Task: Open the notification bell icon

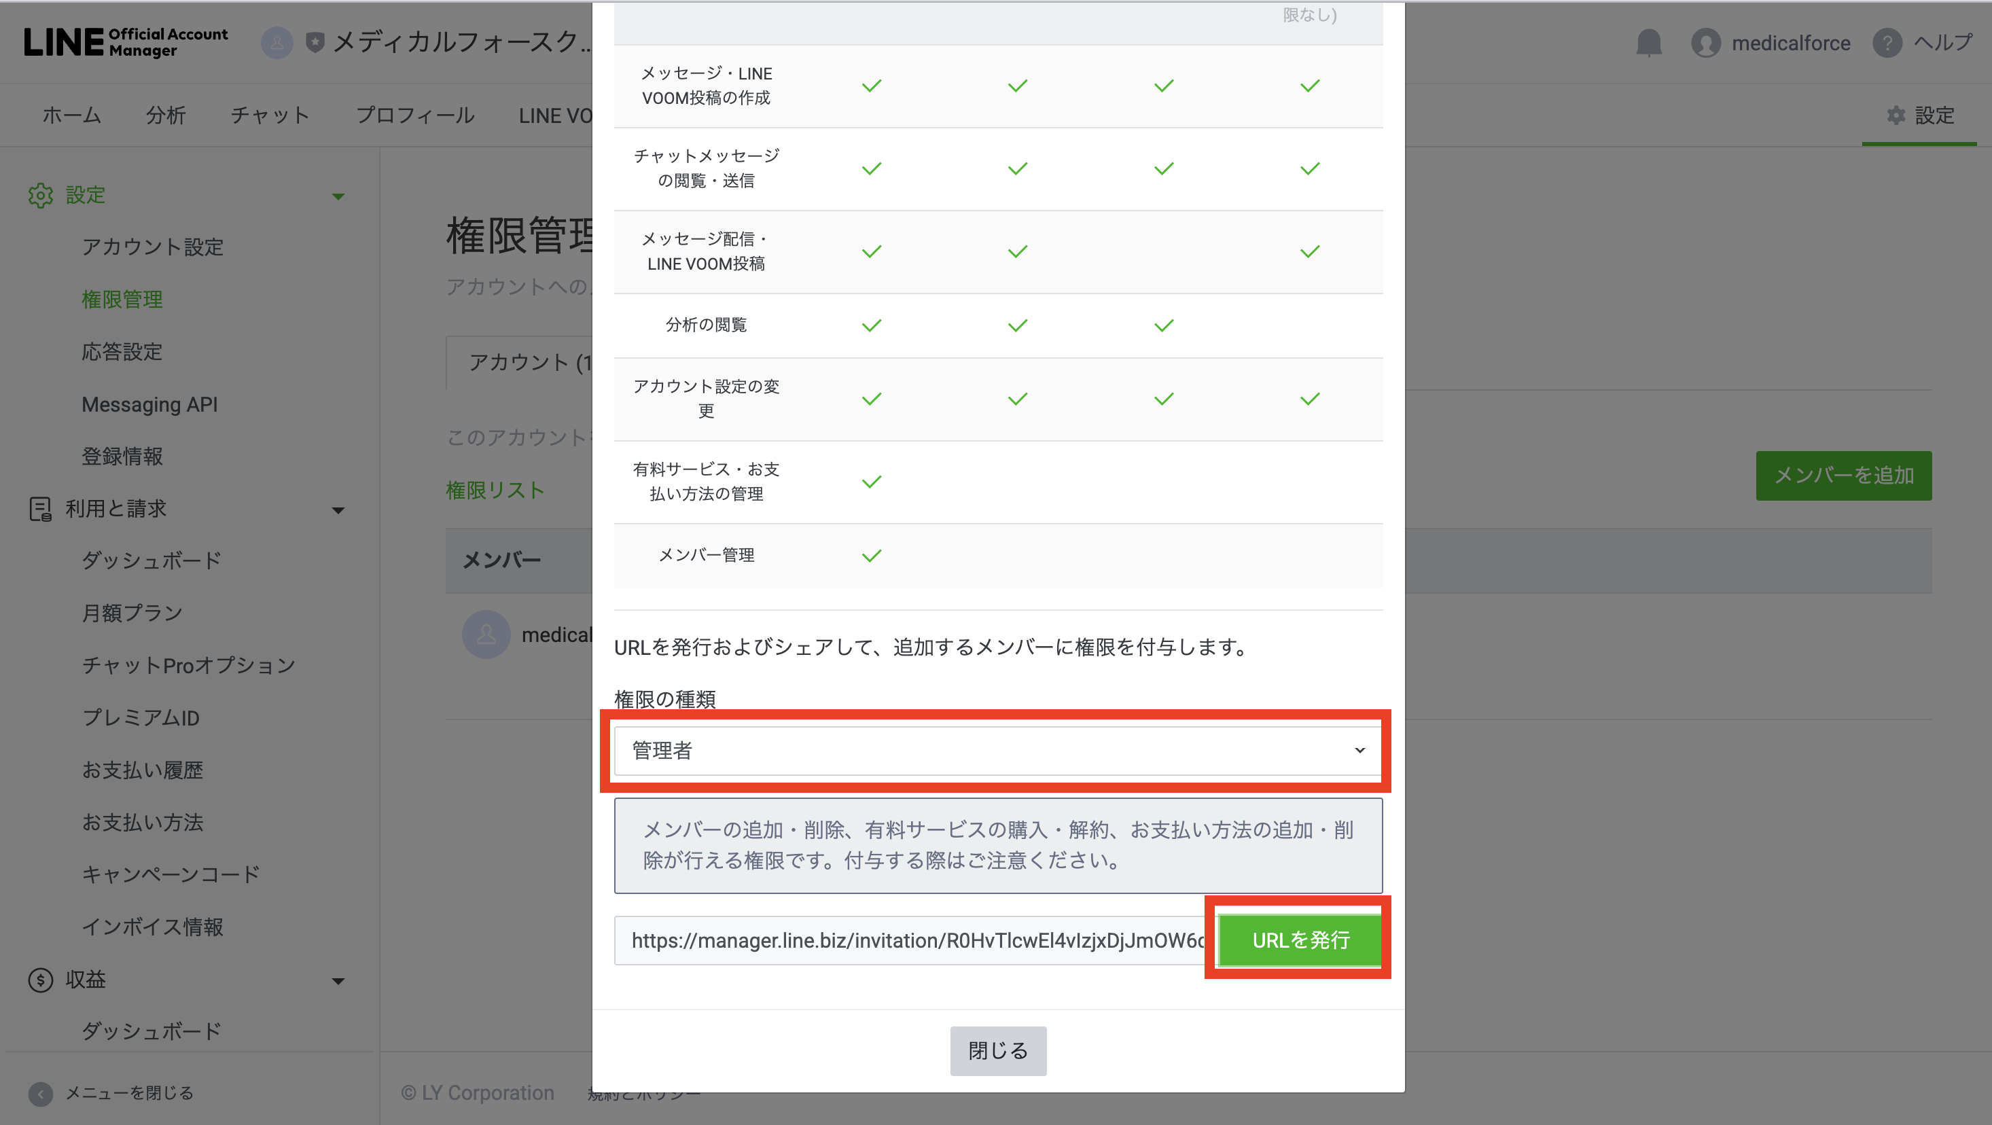Action: (1650, 43)
